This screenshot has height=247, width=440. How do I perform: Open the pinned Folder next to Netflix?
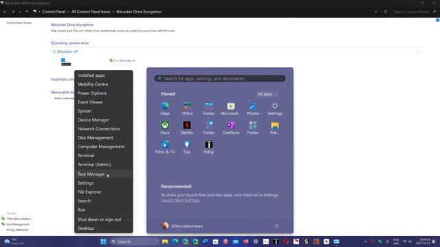[209, 128]
